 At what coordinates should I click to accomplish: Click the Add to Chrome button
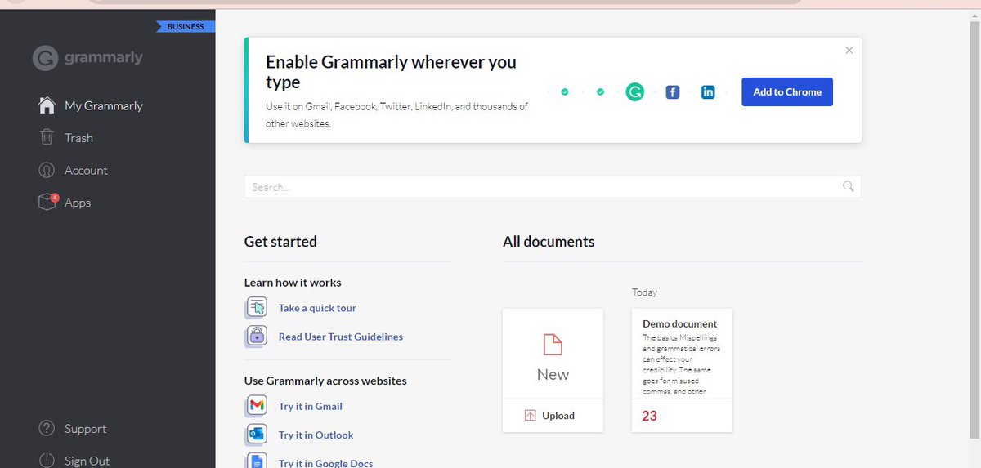click(787, 92)
